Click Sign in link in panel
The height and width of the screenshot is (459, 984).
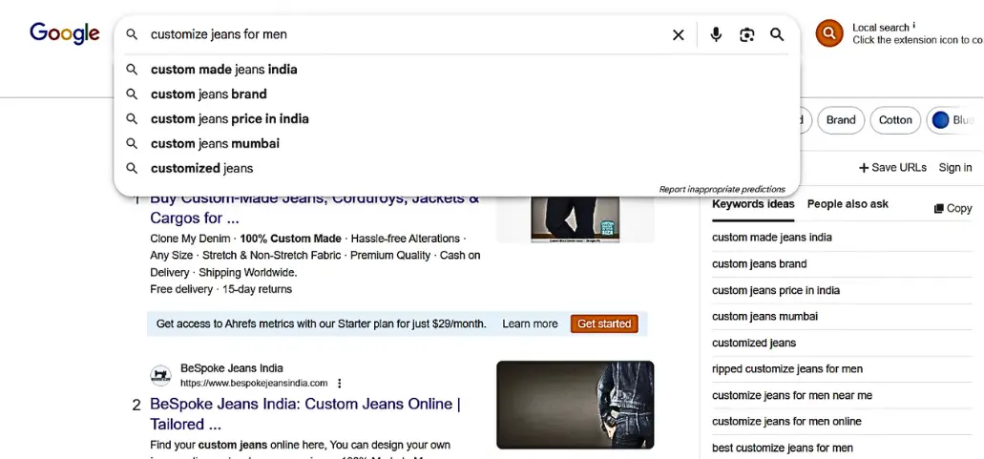point(955,167)
